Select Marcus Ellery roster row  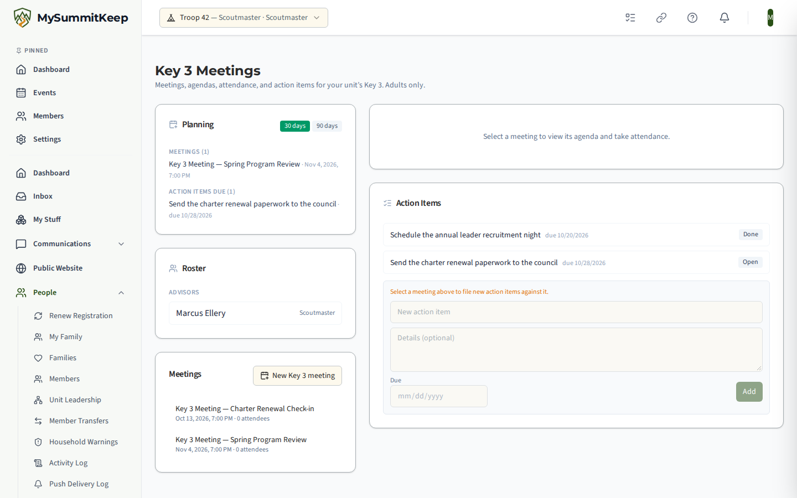pyautogui.click(x=255, y=313)
